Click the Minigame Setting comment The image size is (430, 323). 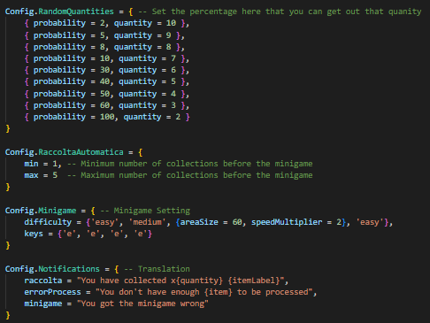click(145, 211)
